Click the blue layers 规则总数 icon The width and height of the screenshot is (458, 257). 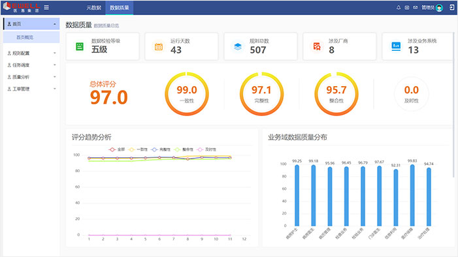238,46
